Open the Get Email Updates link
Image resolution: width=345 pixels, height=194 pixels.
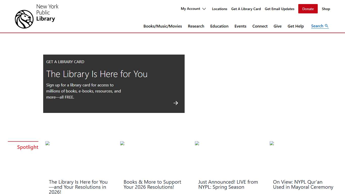[279, 9]
